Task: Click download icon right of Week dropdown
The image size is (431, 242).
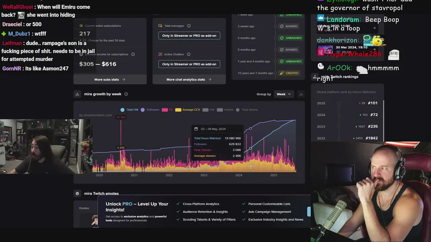Action: (301, 94)
